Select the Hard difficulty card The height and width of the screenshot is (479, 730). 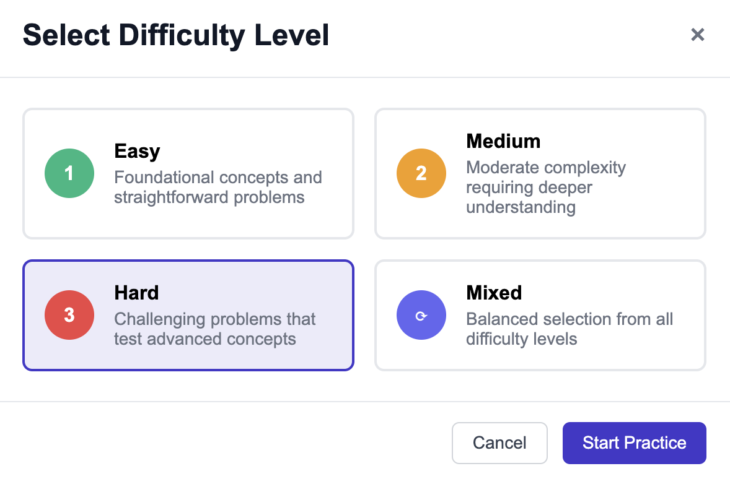tap(188, 358)
